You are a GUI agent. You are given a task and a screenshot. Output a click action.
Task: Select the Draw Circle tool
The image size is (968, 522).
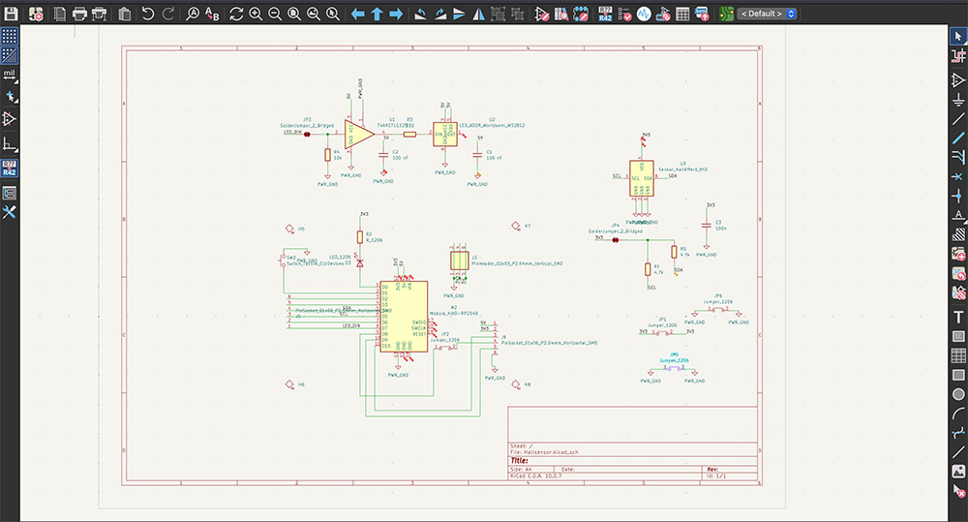[958, 394]
